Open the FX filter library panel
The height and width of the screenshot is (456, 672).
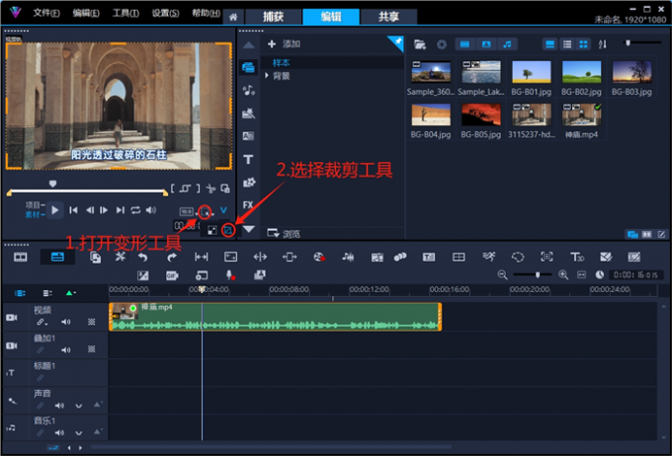(x=248, y=204)
